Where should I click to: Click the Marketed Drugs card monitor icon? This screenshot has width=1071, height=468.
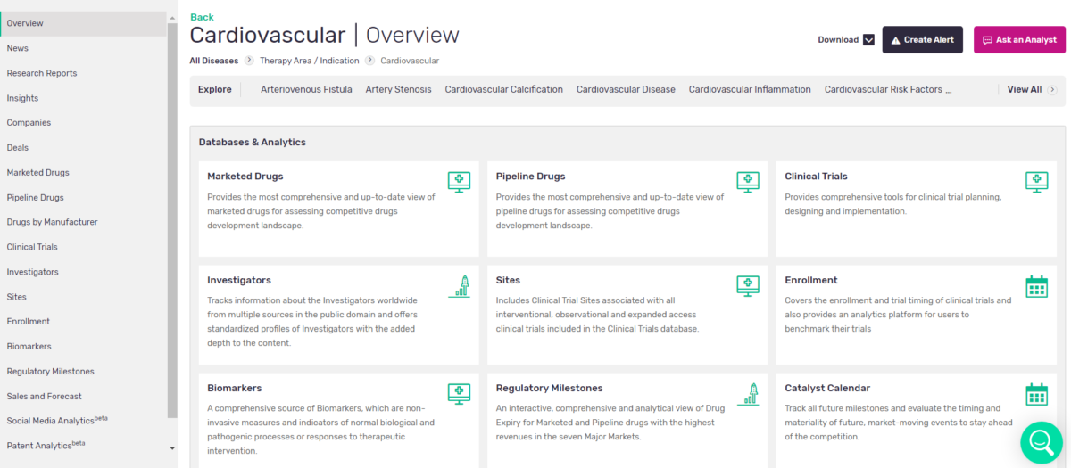(459, 182)
